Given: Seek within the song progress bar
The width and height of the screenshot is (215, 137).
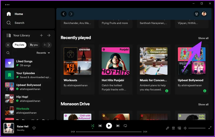Looking at the screenshot, I should coord(109,132).
